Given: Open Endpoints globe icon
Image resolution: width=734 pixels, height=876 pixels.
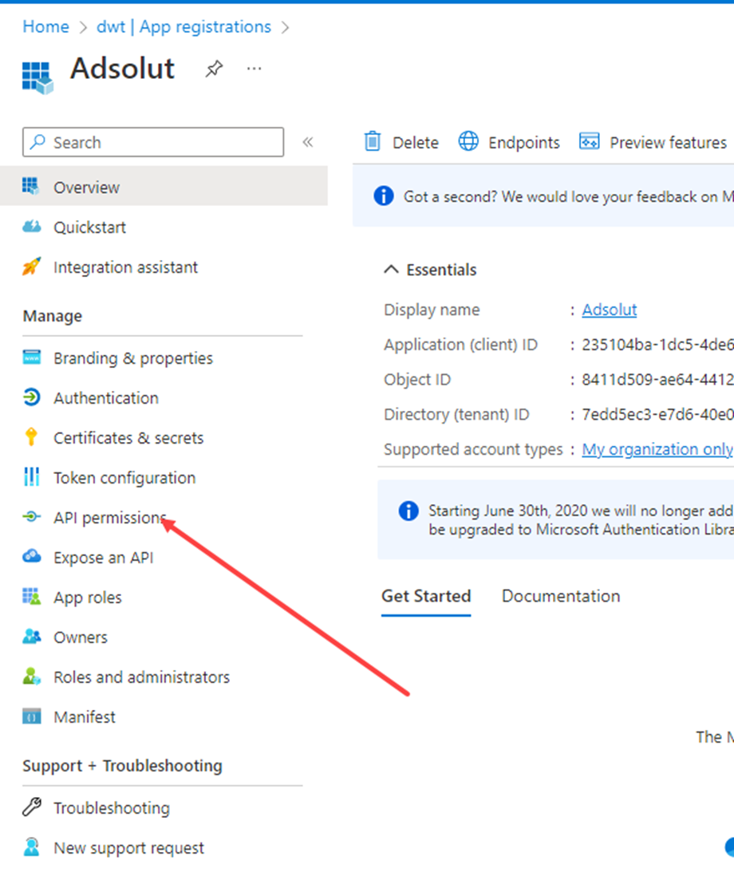Looking at the screenshot, I should [x=468, y=142].
